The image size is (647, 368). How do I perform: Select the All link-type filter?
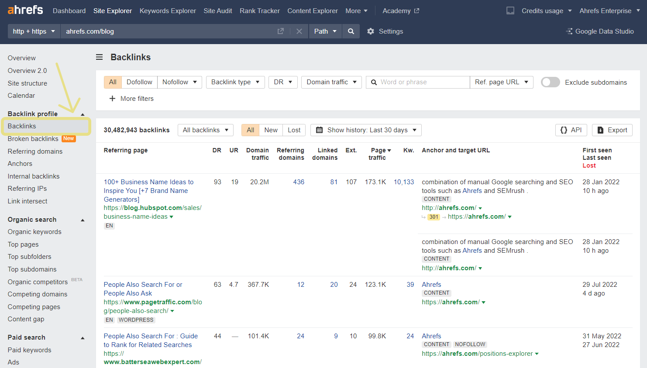113,82
